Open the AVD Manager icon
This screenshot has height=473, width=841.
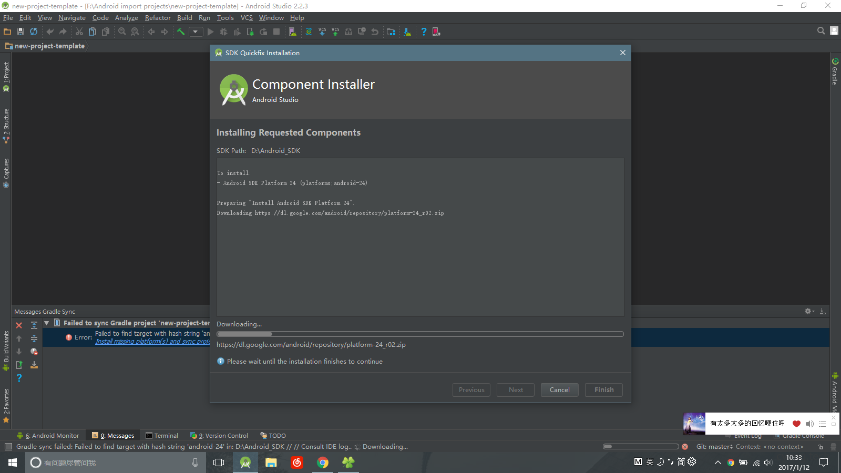[293, 32]
